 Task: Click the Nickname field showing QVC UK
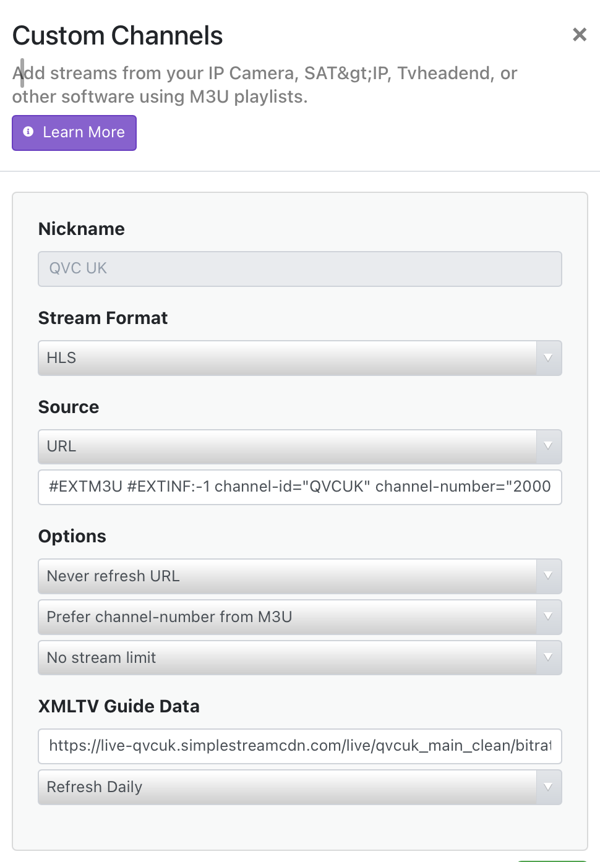pyautogui.click(x=299, y=268)
